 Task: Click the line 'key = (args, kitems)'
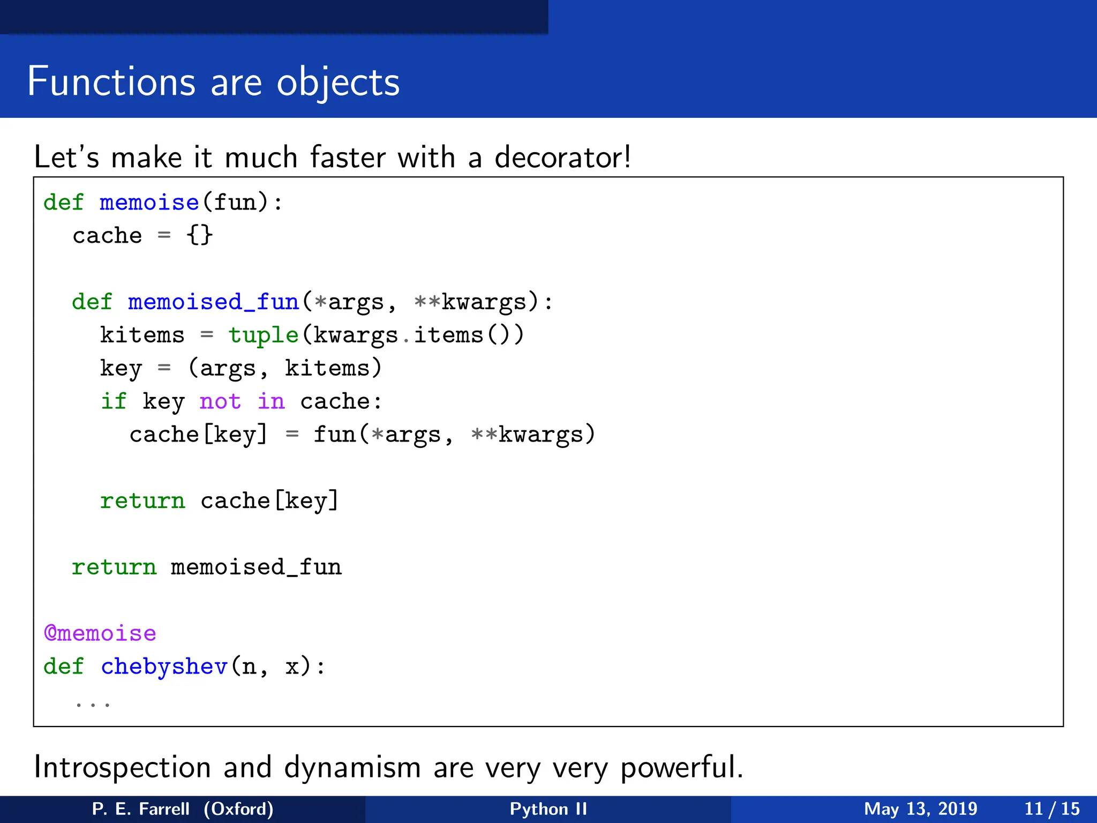(x=241, y=368)
